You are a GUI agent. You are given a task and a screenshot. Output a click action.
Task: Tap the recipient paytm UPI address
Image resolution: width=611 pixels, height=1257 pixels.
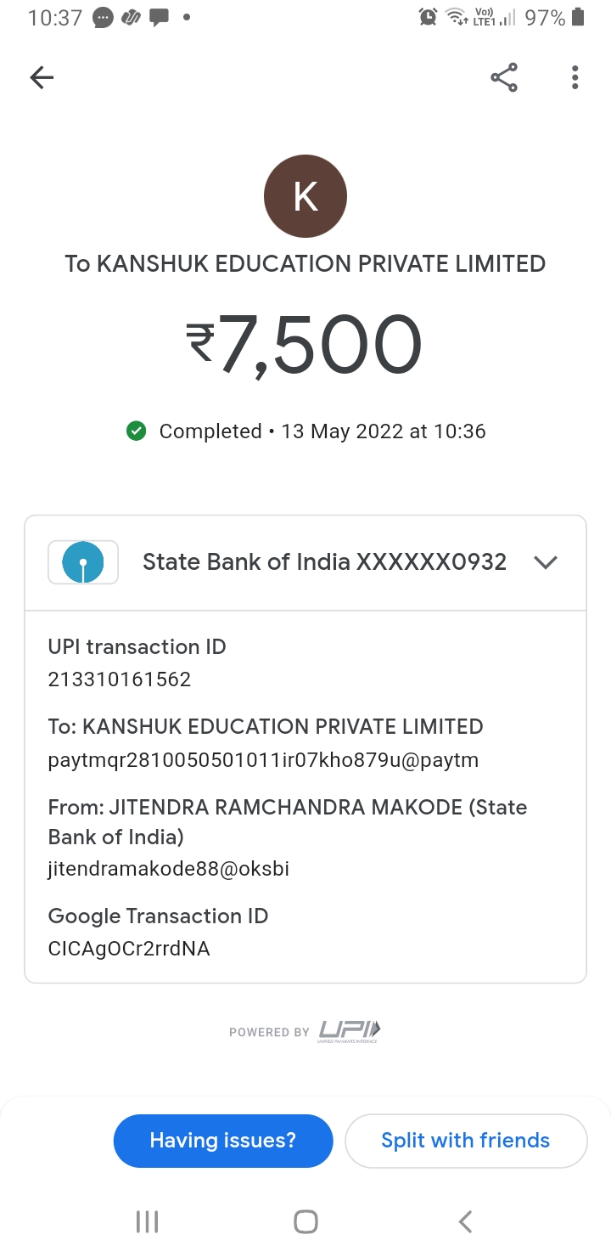coord(263,760)
